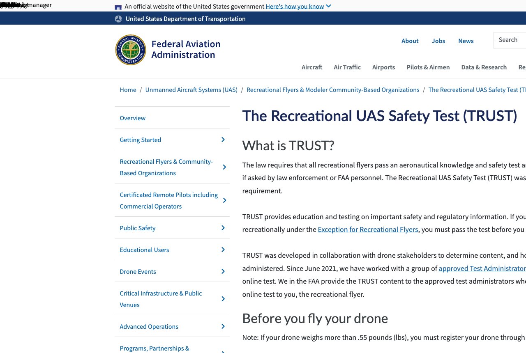Expand Certificated Remote Pilots including Commercial Operators
The image size is (526, 353).
coord(224,200)
